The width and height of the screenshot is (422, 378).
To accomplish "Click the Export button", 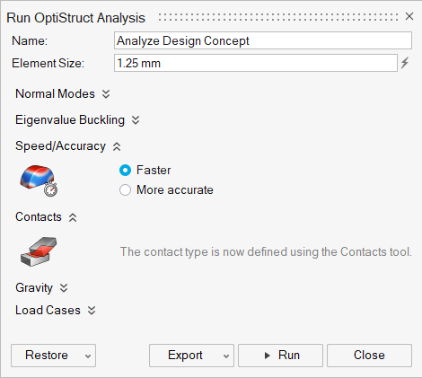I will [x=185, y=356].
